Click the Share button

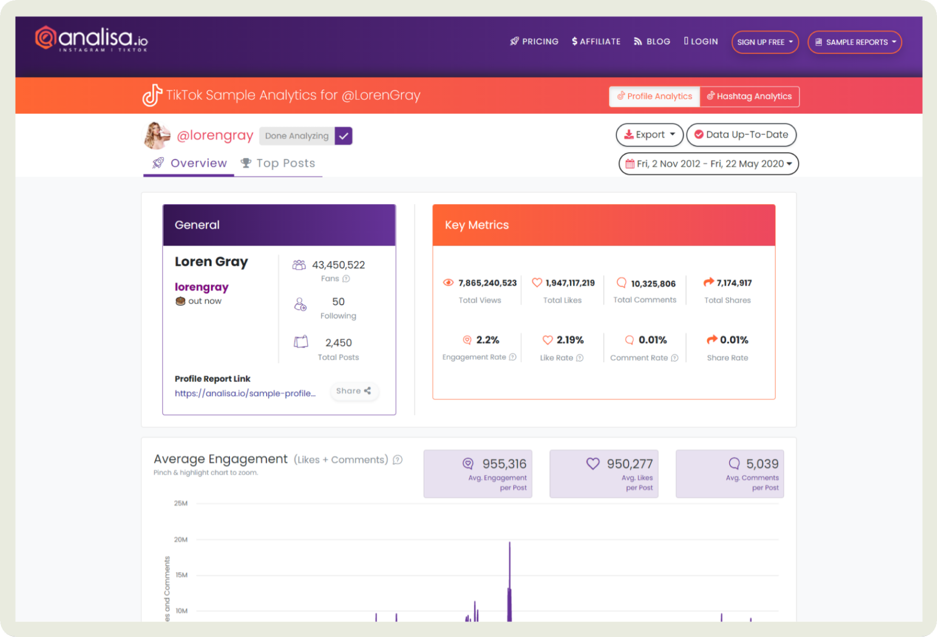tap(353, 391)
